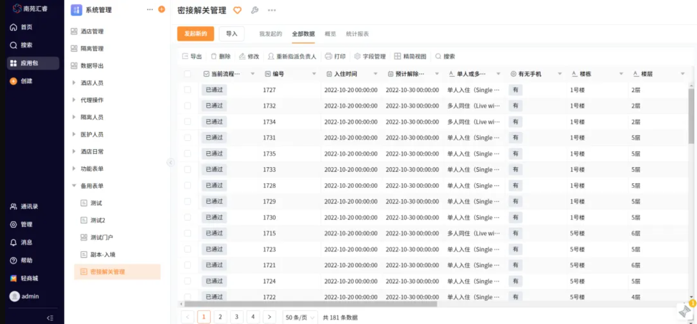Click the next page arrow button

(269, 317)
